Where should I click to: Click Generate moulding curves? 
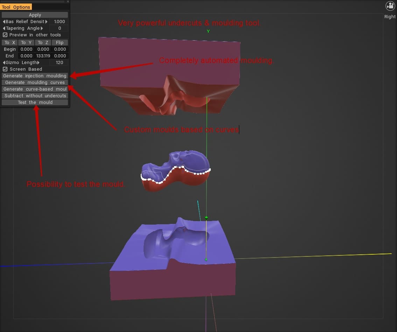coord(35,82)
